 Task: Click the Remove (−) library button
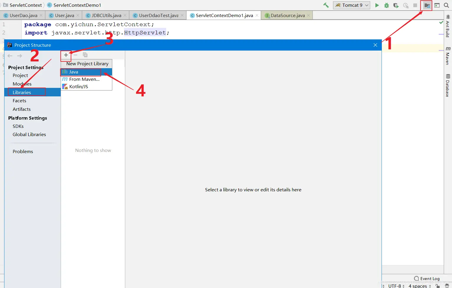click(75, 55)
